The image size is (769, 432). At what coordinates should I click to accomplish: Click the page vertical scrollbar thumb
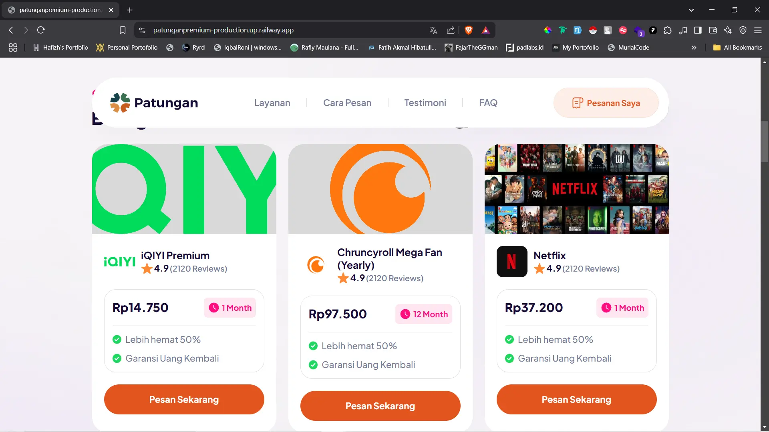pyautogui.click(x=765, y=141)
